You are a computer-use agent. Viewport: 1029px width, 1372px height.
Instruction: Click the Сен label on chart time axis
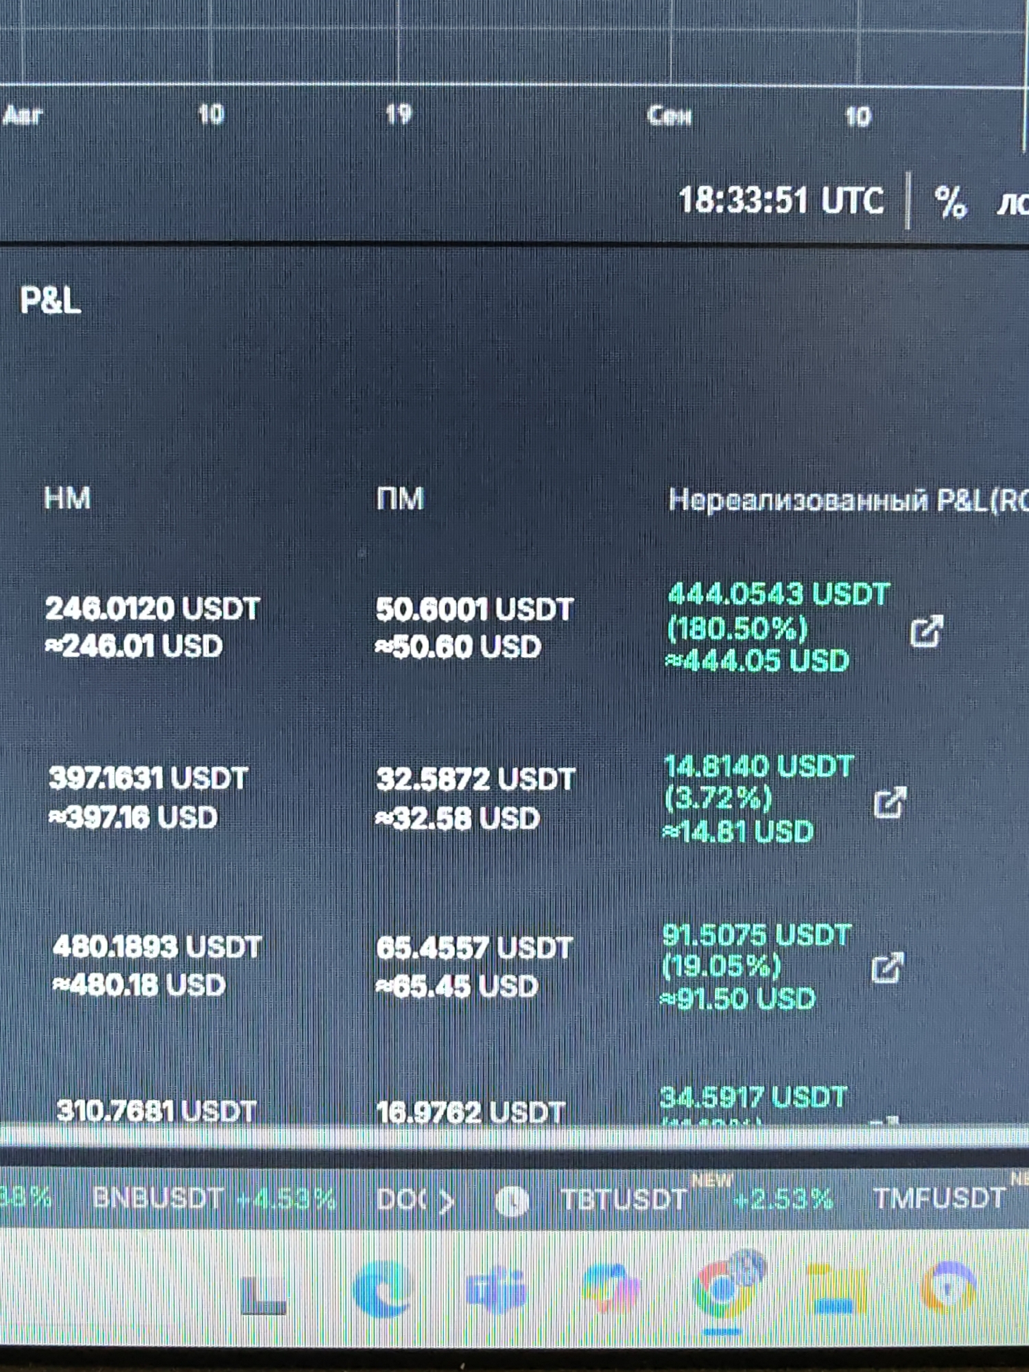coord(670,116)
